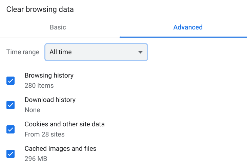Click the '296 MB' cache size text
Screen dimensions: 247x166
coord(36,159)
